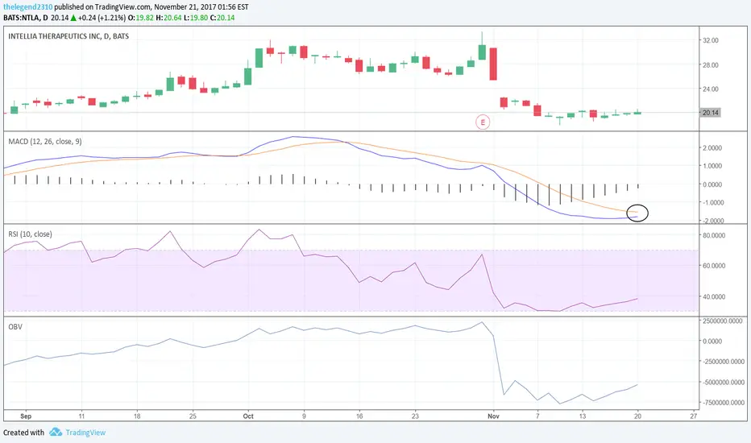Click the TradingView cloud logo icon

(x=56, y=432)
